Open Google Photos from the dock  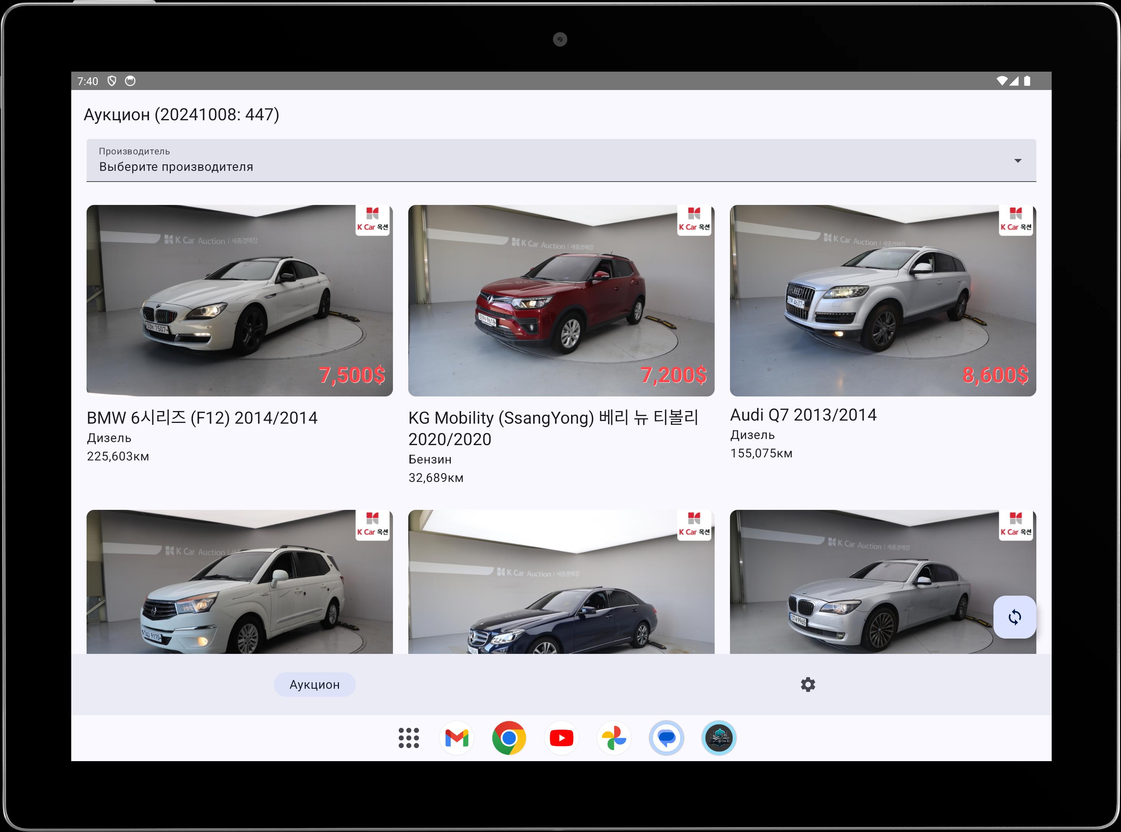pyautogui.click(x=614, y=738)
